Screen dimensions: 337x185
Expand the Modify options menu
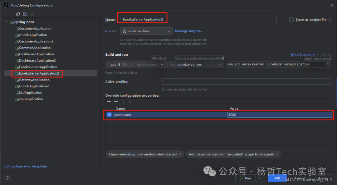305,55
